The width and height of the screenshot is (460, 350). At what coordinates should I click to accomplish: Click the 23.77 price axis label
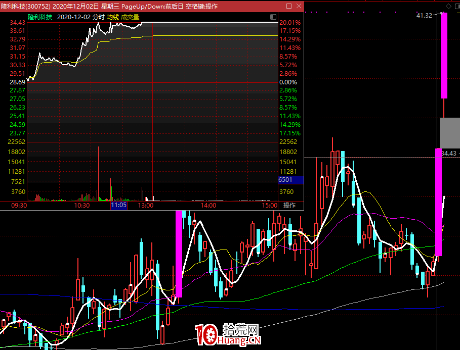pos(18,133)
